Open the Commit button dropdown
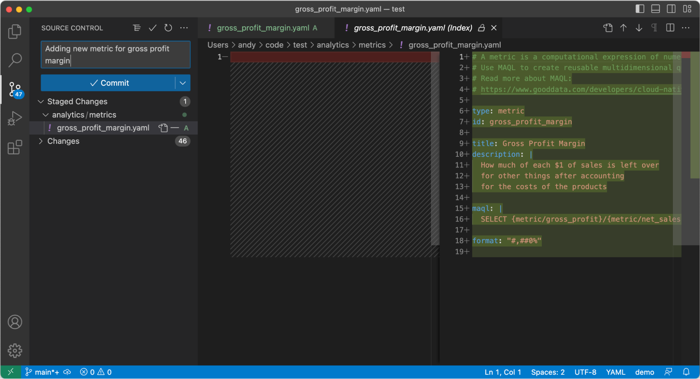The height and width of the screenshot is (379, 700). (182, 83)
